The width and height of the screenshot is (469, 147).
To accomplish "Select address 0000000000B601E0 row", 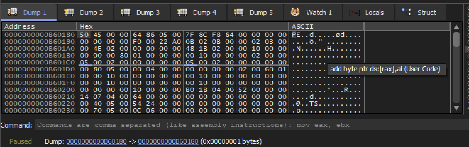I will point(39,76).
